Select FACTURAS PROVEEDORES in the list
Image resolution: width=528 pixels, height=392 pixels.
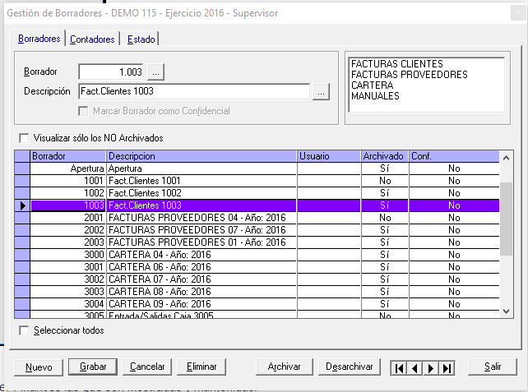pyautogui.click(x=410, y=75)
